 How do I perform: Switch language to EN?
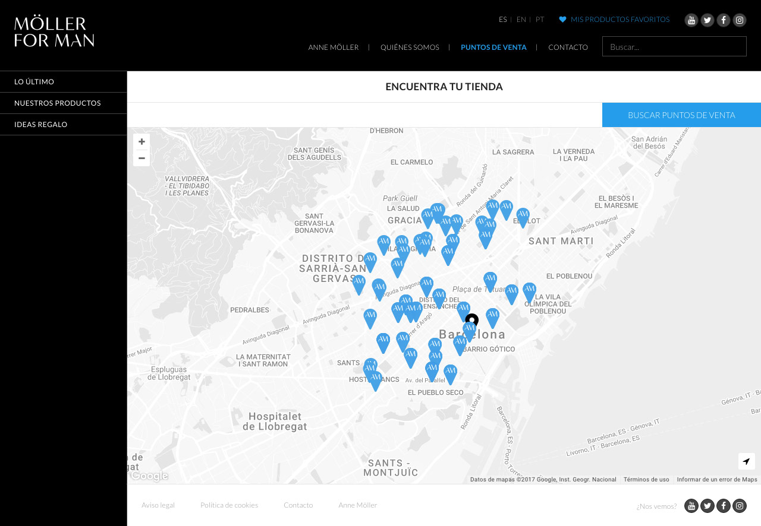pyautogui.click(x=521, y=20)
